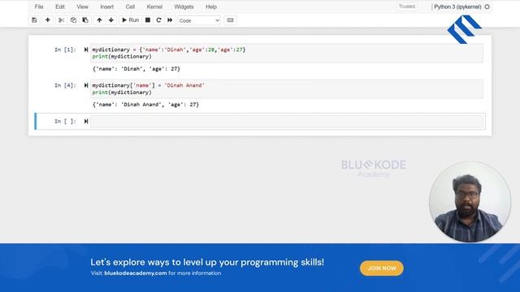Screen dimensions: 520x292
Task: Run the empty cell with its run icon
Action: click(x=86, y=121)
